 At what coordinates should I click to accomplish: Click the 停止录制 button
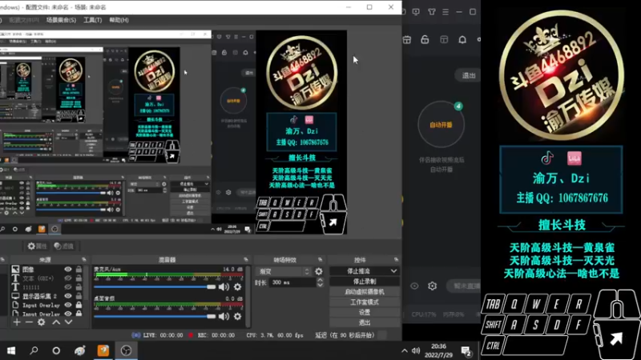click(365, 282)
